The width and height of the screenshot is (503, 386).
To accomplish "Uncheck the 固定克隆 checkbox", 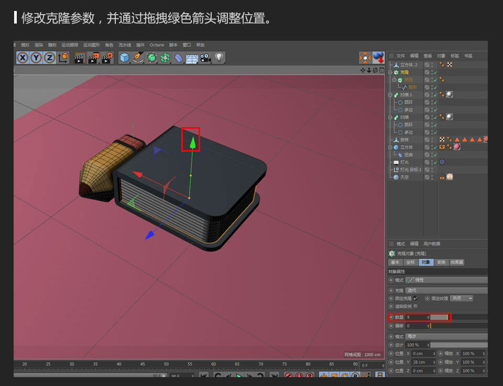I will point(415,298).
